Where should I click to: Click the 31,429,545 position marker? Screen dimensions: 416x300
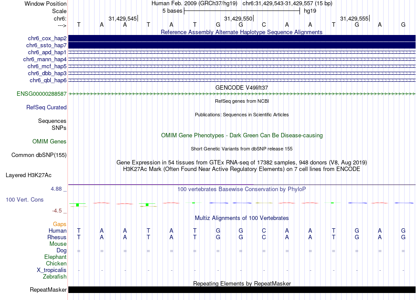(x=123, y=18)
